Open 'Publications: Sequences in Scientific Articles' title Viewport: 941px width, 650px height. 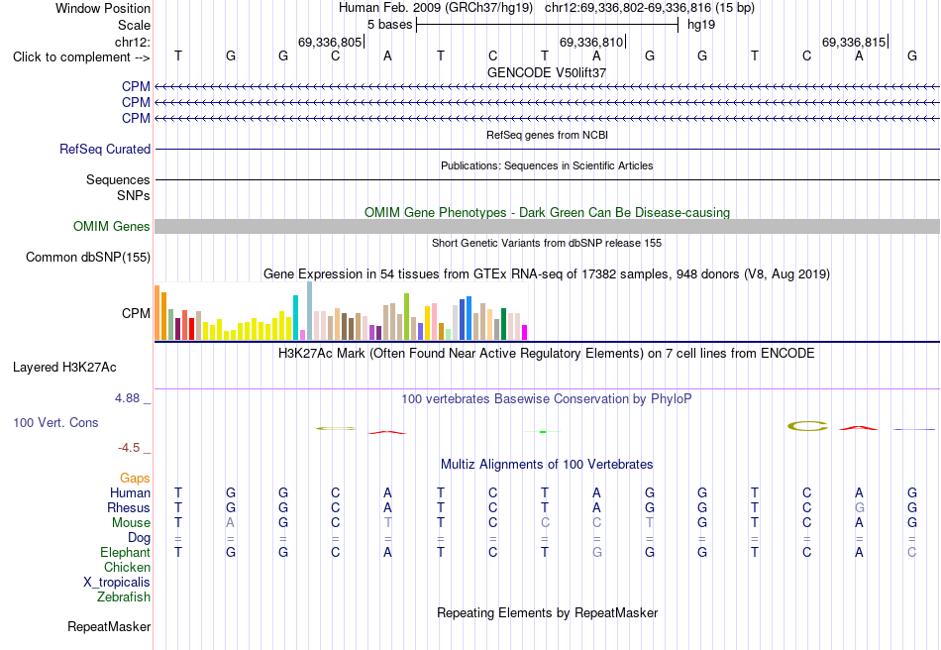tap(547, 165)
